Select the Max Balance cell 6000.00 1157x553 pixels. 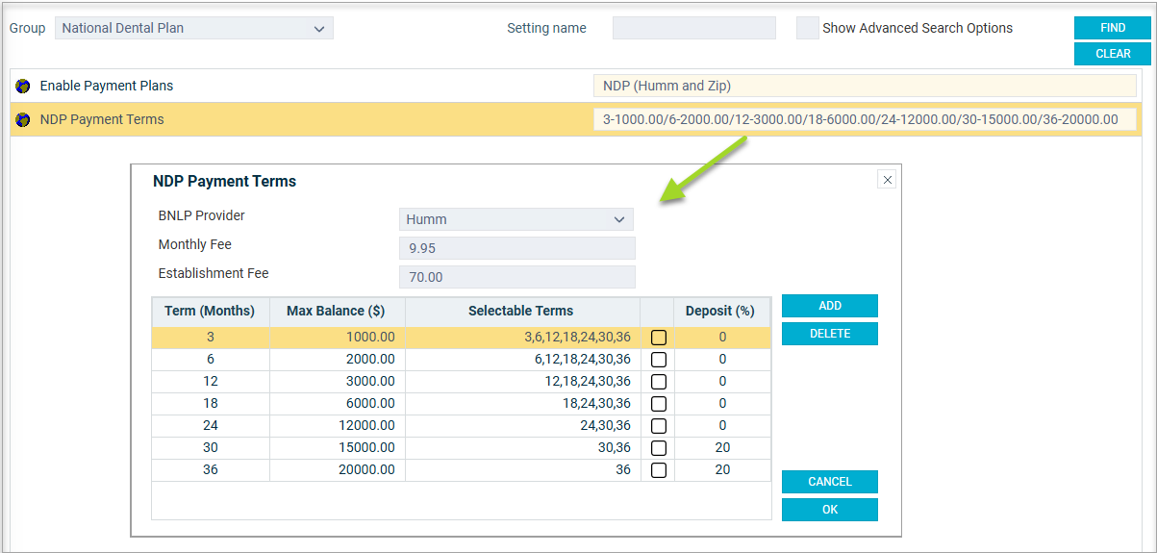coord(337,404)
